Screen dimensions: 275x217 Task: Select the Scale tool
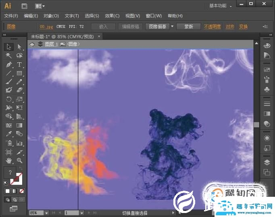(x=19, y=99)
